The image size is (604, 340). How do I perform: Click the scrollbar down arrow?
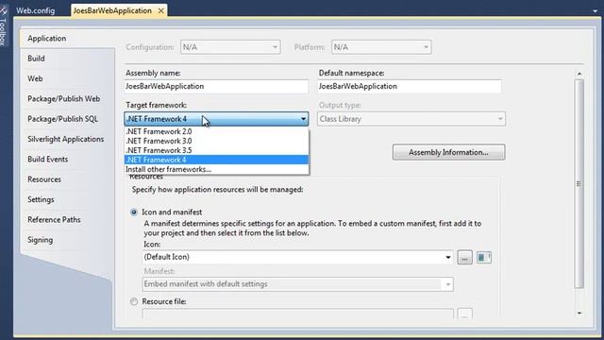579,313
